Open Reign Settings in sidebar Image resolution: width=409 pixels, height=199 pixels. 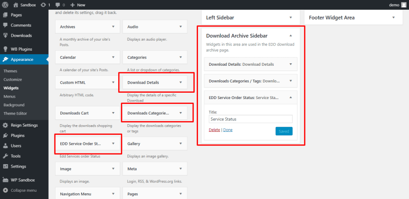24,126
